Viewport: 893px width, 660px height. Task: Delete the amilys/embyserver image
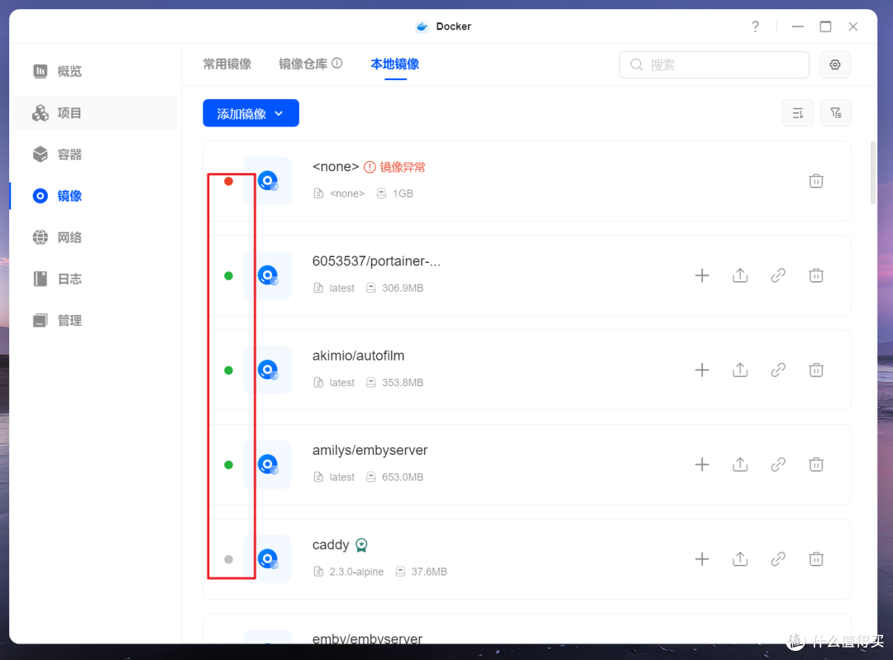816,465
